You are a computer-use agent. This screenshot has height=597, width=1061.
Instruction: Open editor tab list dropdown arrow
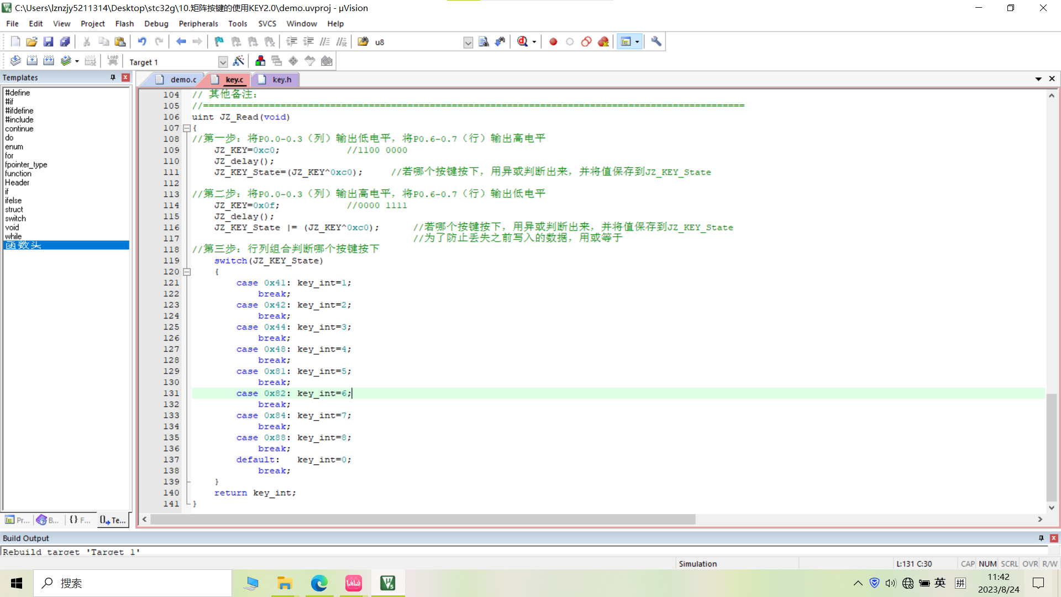click(x=1038, y=79)
